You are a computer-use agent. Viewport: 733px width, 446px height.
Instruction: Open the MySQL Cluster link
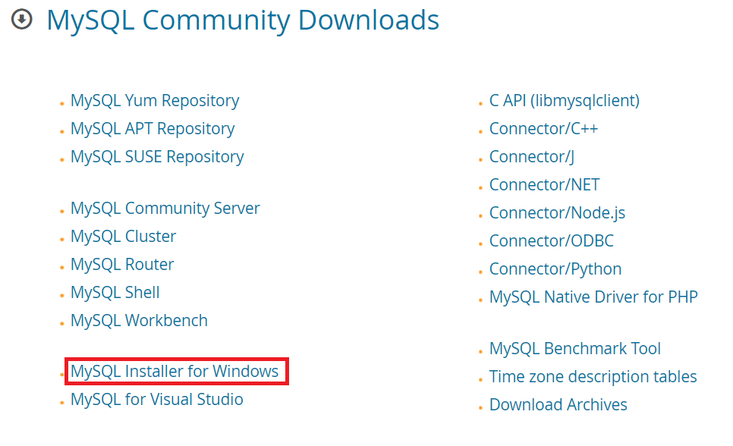124,237
